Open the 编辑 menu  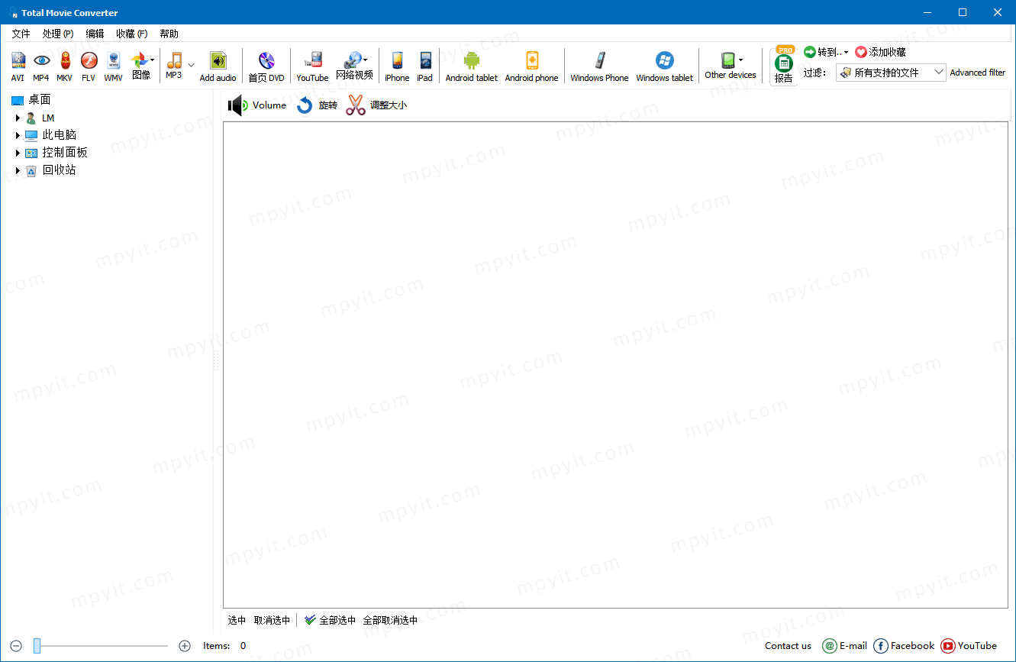[x=95, y=34]
